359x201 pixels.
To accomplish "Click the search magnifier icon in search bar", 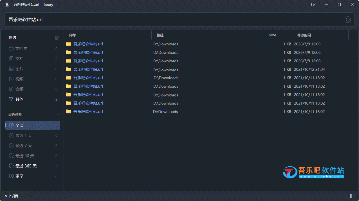I will 348,19.
